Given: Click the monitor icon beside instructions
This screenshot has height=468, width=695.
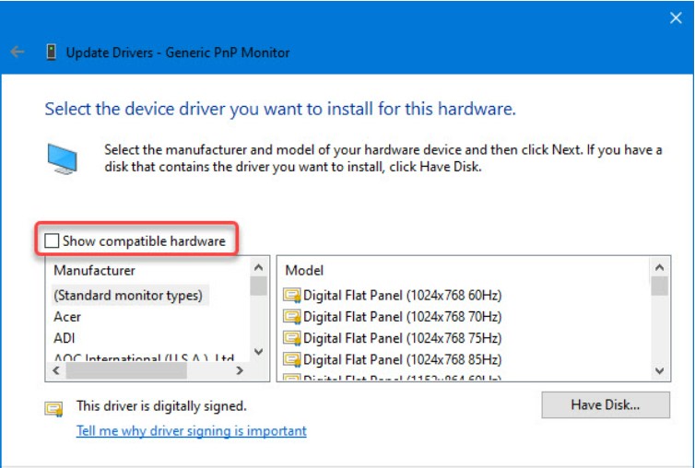Looking at the screenshot, I should pos(64,158).
